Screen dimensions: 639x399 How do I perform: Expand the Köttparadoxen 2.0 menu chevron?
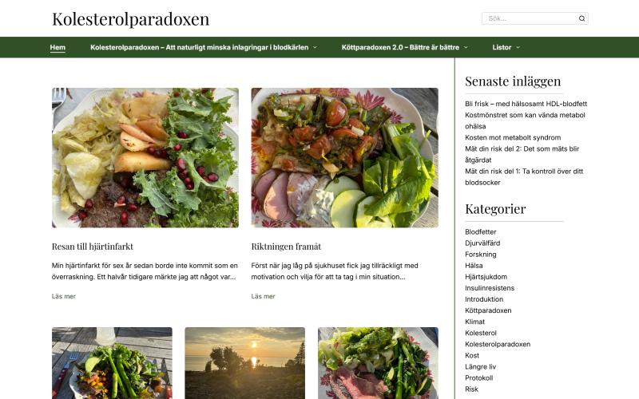click(x=466, y=48)
